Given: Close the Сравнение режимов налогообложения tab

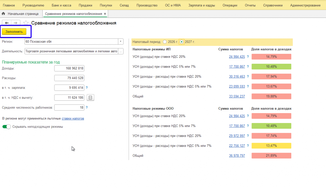Looking at the screenshot, I should coord(105,14).
